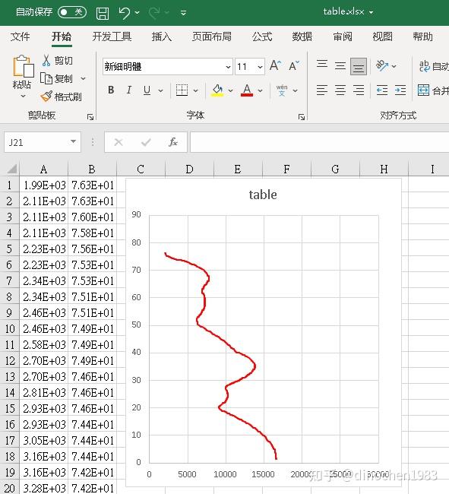Open phonetic guide options dropdown
The height and width of the screenshot is (494, 449).
295,90
